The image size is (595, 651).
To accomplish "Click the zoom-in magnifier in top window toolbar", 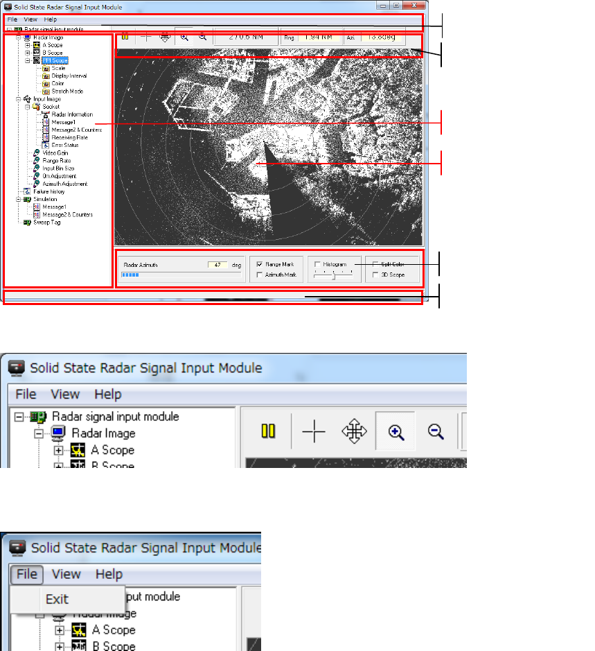I will pos(184,37).
